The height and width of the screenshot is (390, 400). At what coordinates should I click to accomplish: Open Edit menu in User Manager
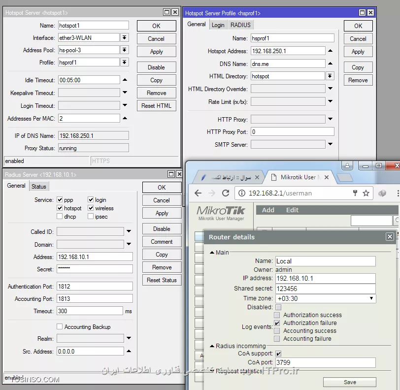[292, 210]
